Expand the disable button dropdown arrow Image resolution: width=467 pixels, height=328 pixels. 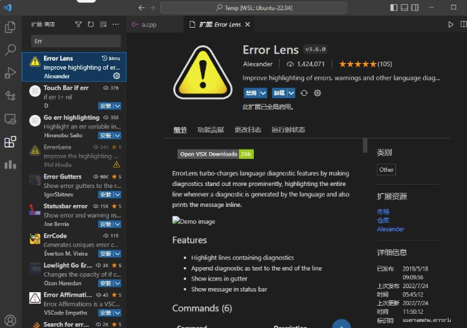(x=263, y=93)
